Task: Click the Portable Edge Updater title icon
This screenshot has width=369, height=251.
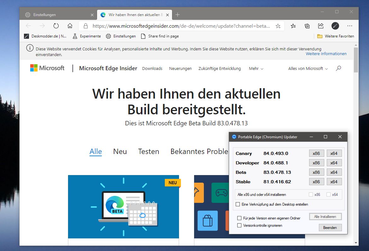Action: click(234, 137)
